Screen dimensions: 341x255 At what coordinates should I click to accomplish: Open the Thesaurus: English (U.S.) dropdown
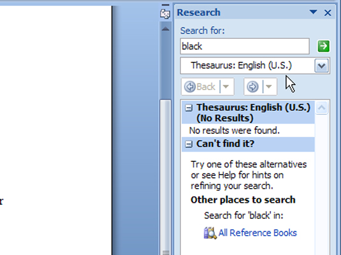pos(322,66)
